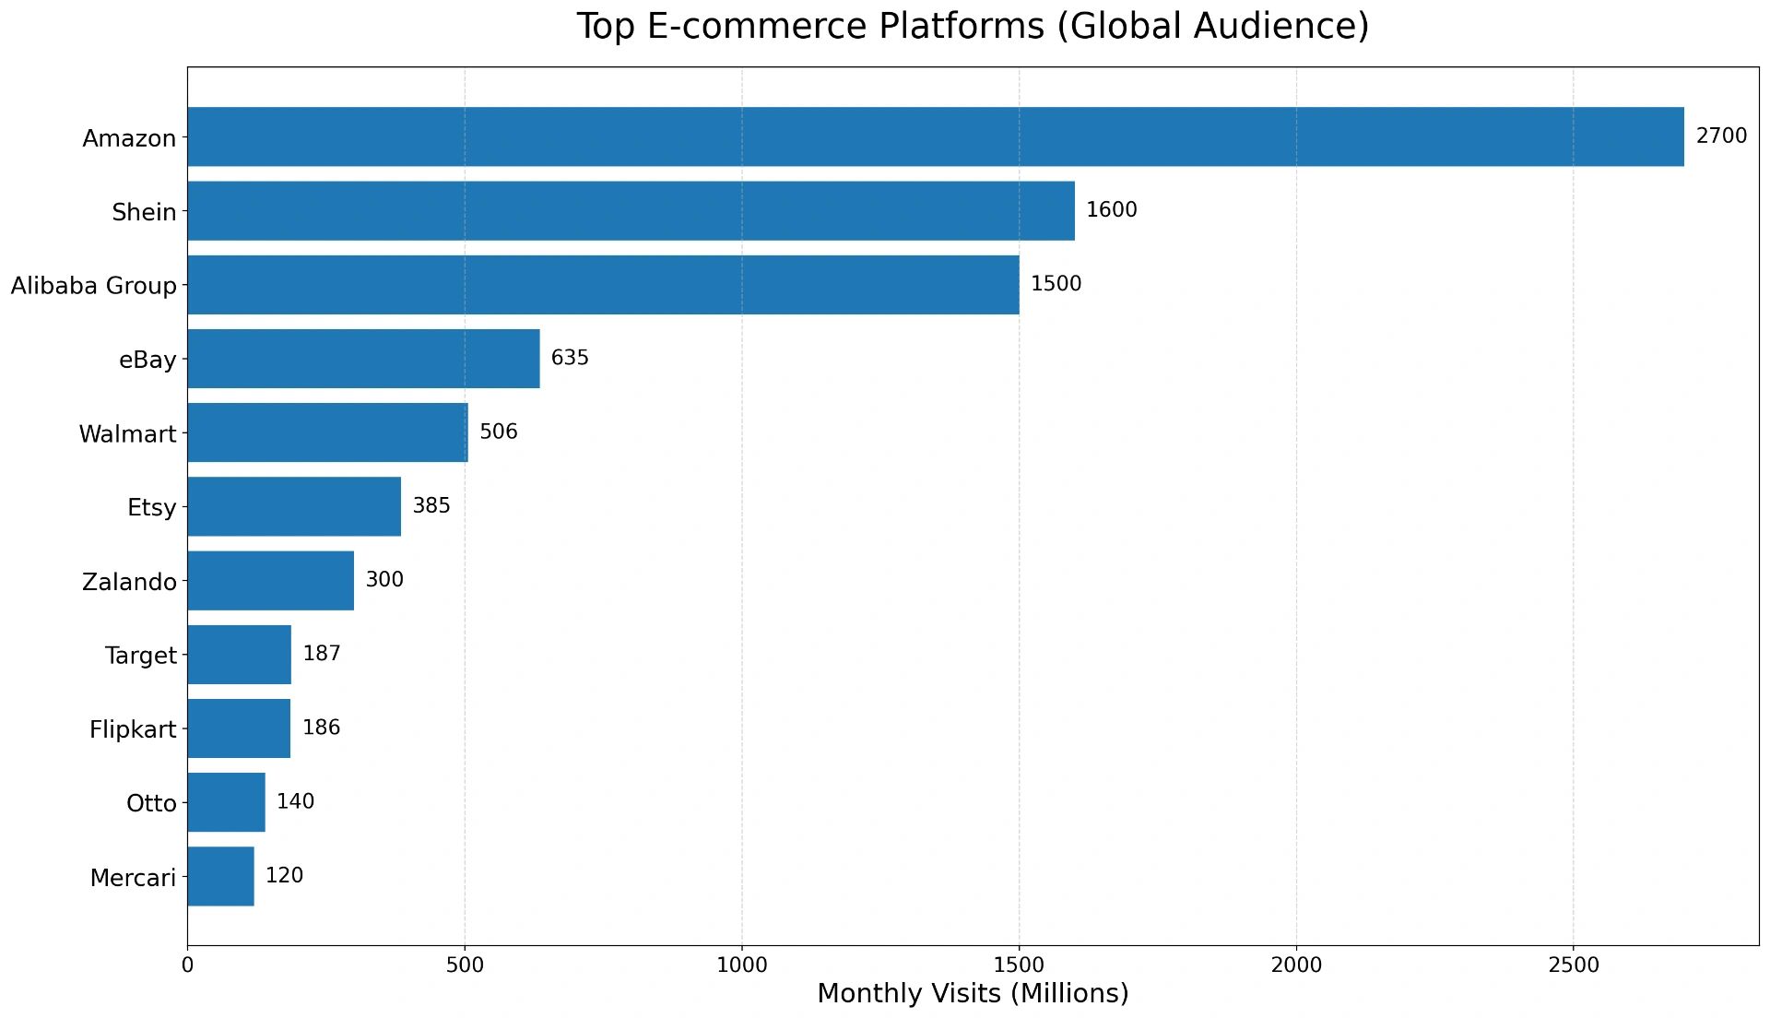Click the Alibaba Group bar
Screen dimensions: 1770x1018
[604, 285]
